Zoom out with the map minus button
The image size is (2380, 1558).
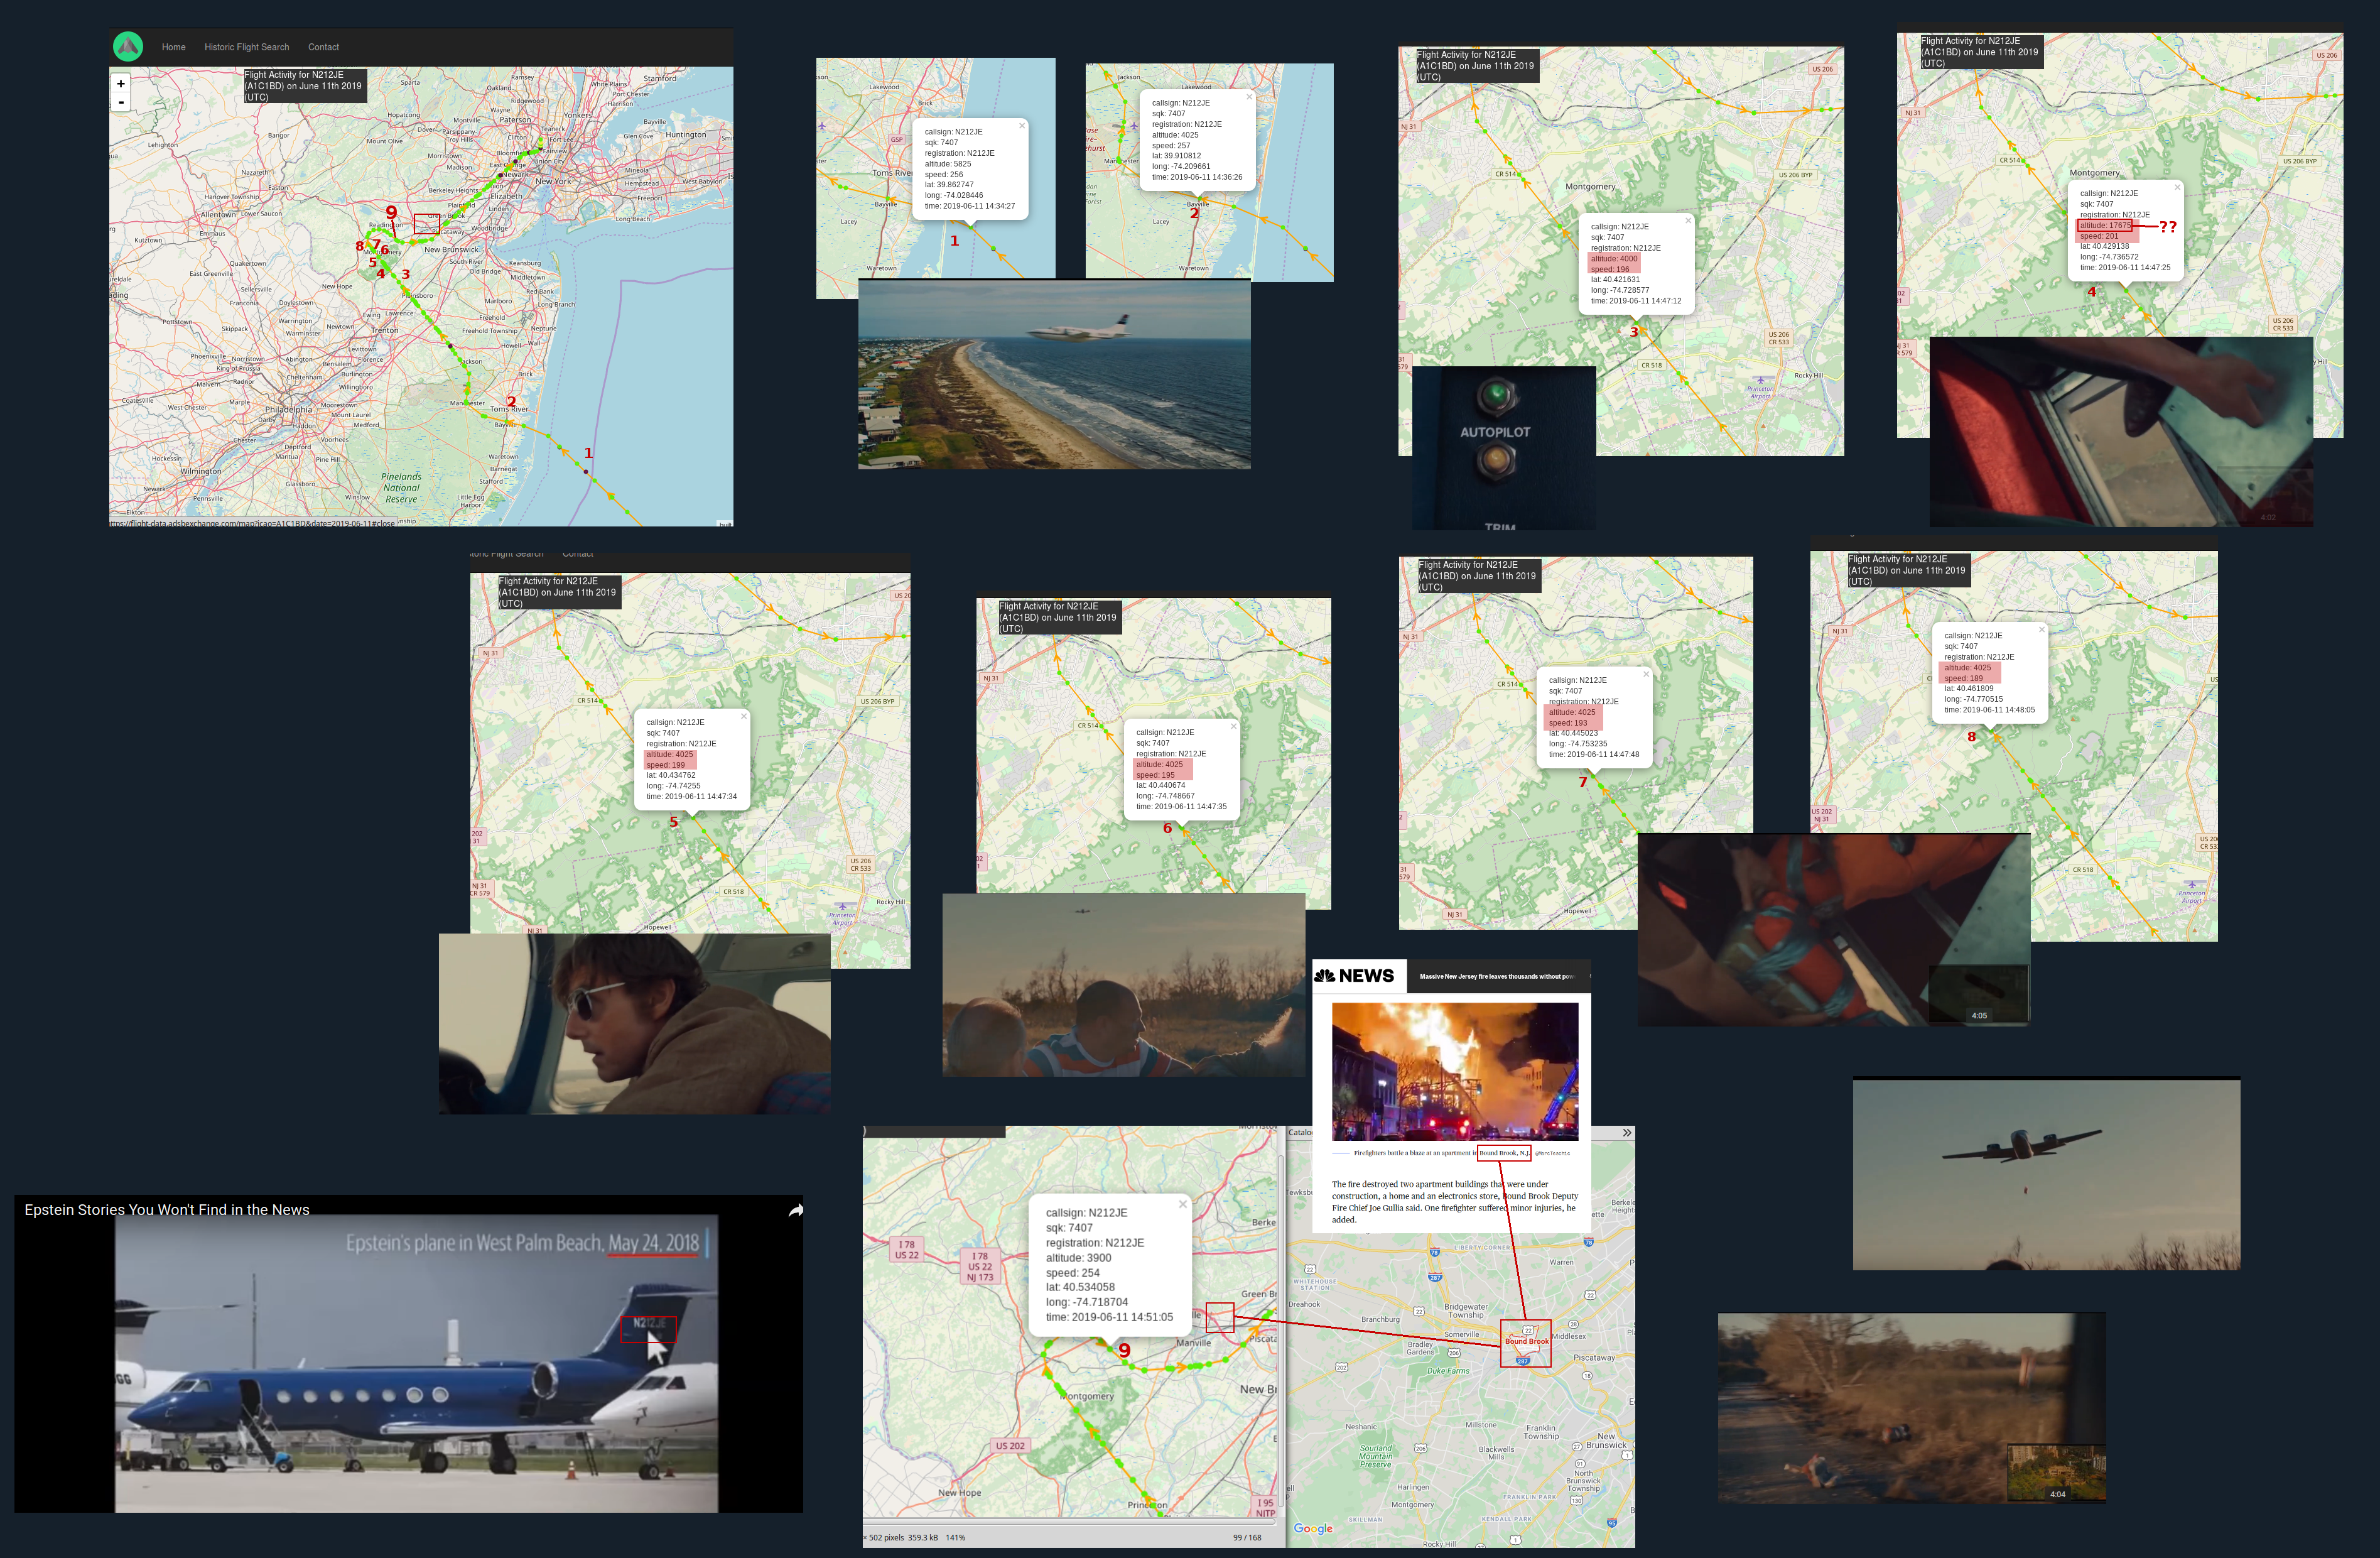coord(121,102)
